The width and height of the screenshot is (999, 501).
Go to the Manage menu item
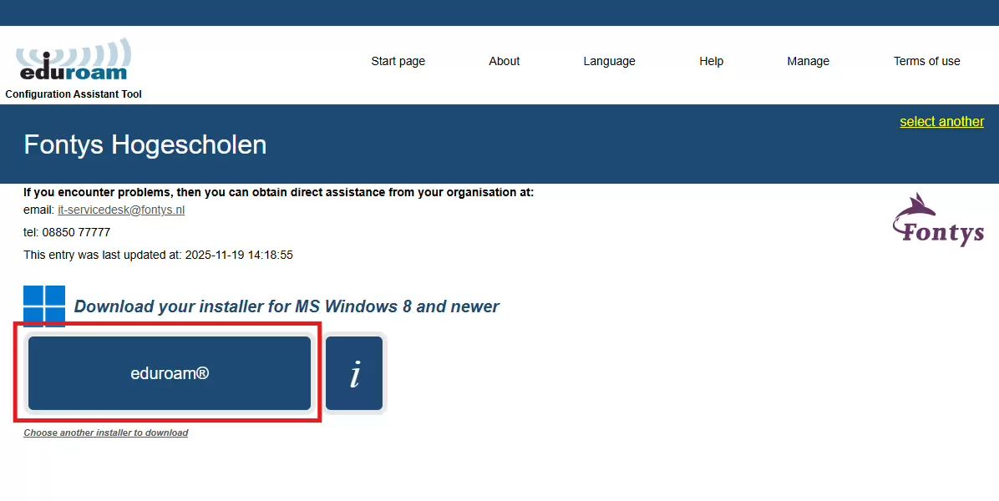(808, 61)
